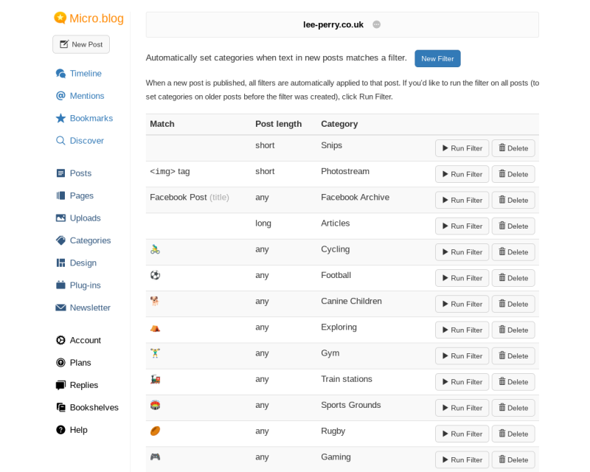Click the ellipsis button beside blog name
Image resolution: width=590 pixels, height=472 pixels.
(377, 24)
